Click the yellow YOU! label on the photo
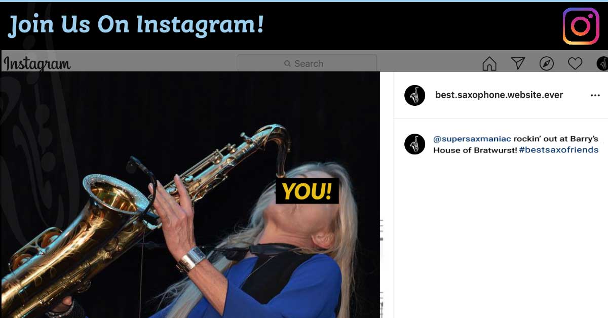Image resolution: width=608 pixels, height=318 pixels. [x=307, y=191]
